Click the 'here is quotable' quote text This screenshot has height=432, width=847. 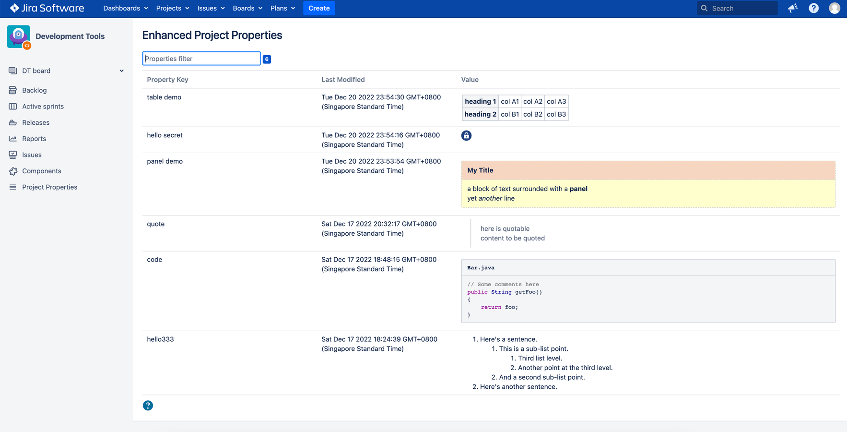[x=505, y=229]
